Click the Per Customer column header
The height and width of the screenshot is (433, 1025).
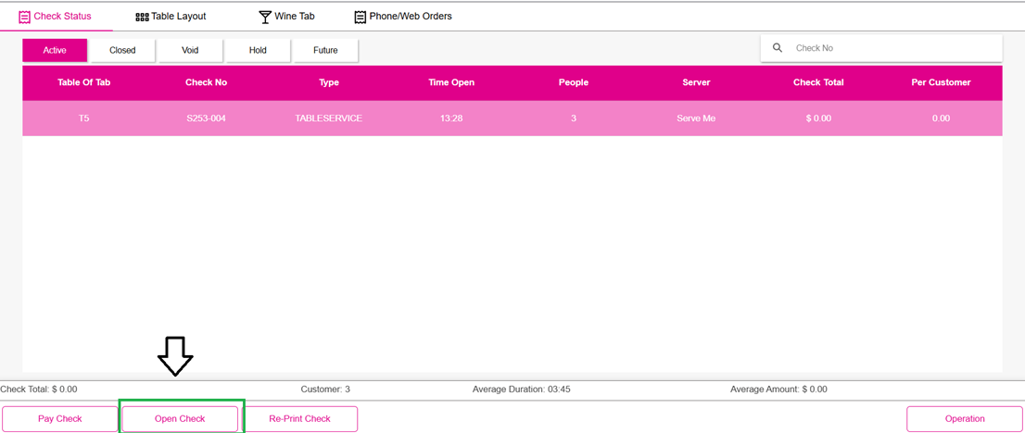tap(942, 83)
